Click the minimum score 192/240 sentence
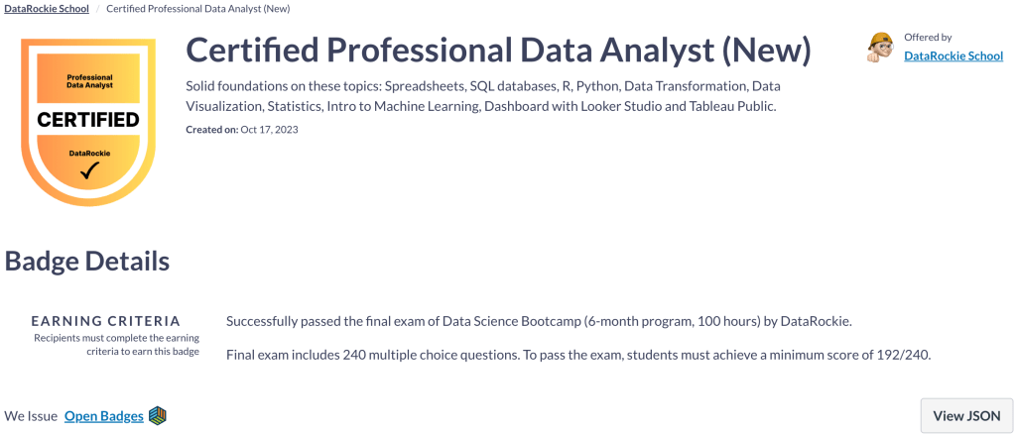The height and width of the screenshot is (435, 1016). coord(578,355)
